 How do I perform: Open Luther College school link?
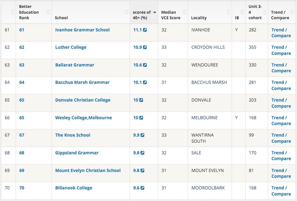(71, 48)
